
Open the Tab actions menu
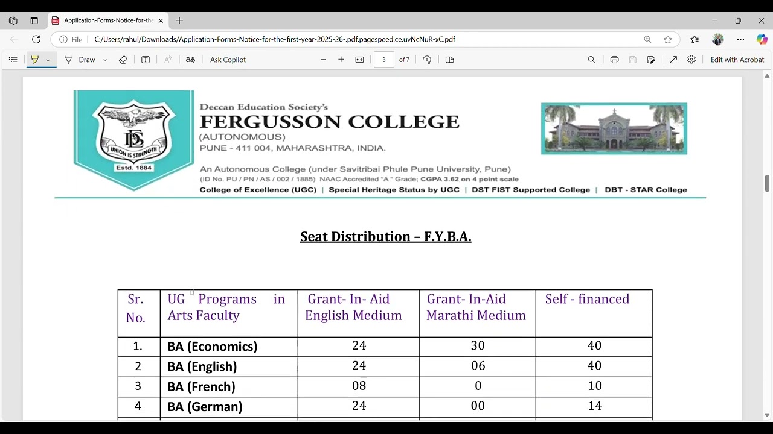tap(34, 20)
